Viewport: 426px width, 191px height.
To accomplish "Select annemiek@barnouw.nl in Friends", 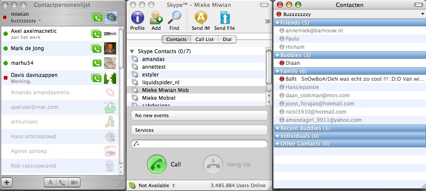I will coord(349,31).
